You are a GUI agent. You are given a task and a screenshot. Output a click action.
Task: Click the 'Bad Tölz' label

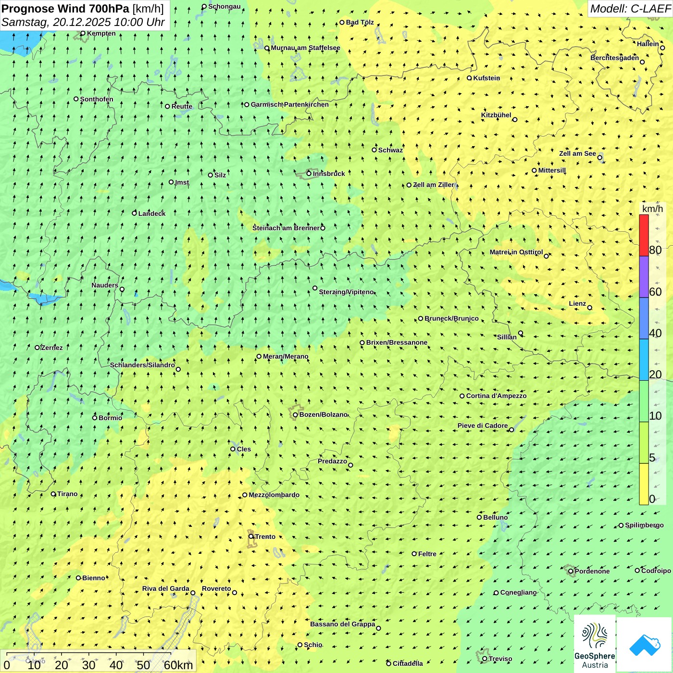(x=360, y=22)
